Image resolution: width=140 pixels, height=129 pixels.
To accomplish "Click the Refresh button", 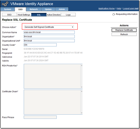I will tap(124, 34).
